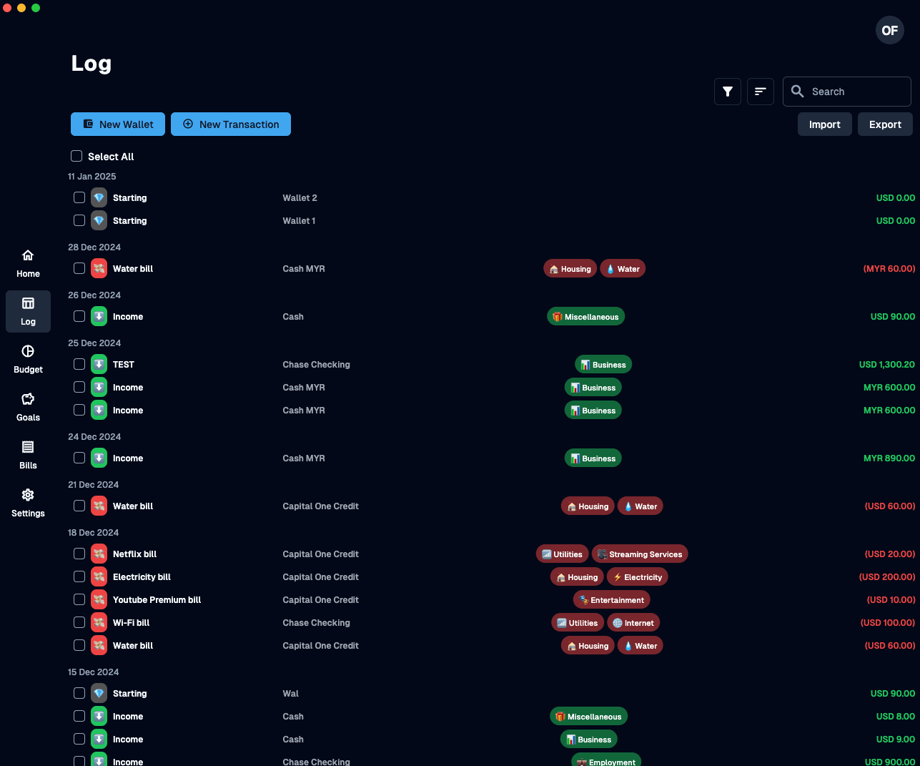Tick the checkbox for the Netflix bill

click(x=79, y=554)
